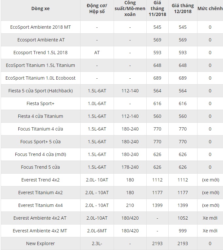
Task: Click the Everest Trend 4x2 model name
Action: [x=41, y=180]
